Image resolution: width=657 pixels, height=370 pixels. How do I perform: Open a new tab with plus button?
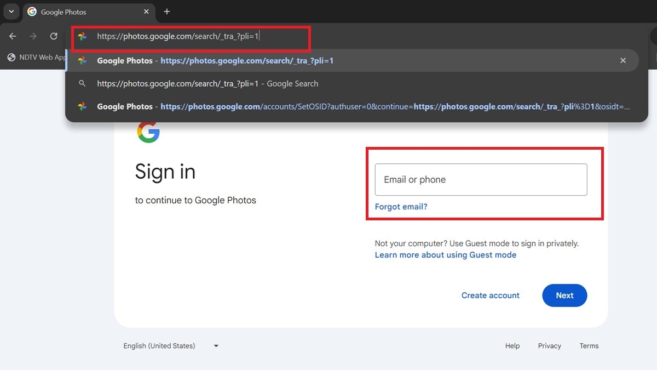(x=167, y=12)
